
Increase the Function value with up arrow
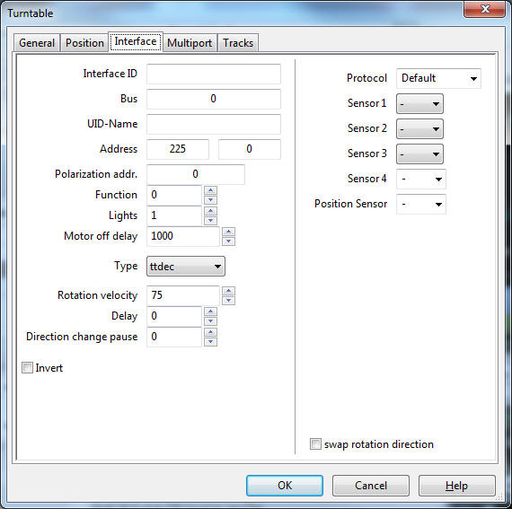[210, 190]
